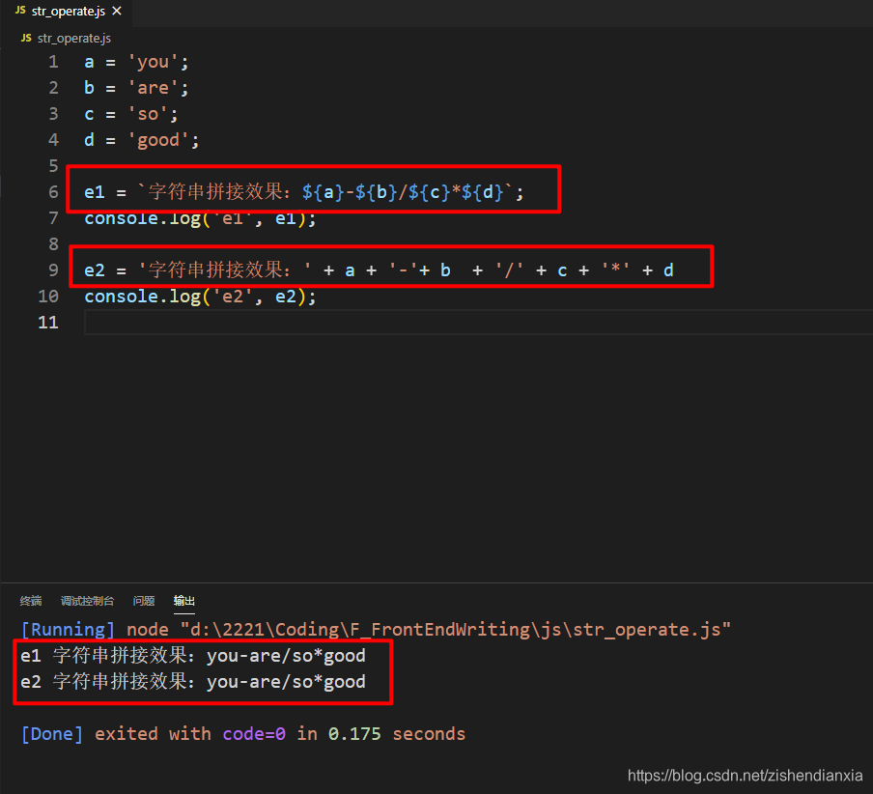
Task: Place cursor on the template literal e1 line
Action: click(x=290, y=191)
